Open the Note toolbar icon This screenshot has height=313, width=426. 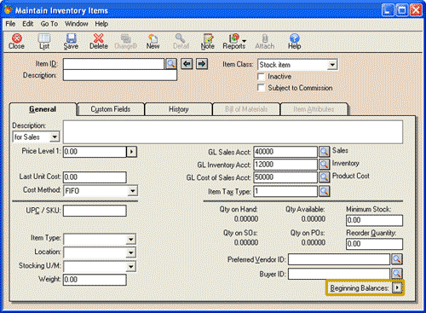208,42
